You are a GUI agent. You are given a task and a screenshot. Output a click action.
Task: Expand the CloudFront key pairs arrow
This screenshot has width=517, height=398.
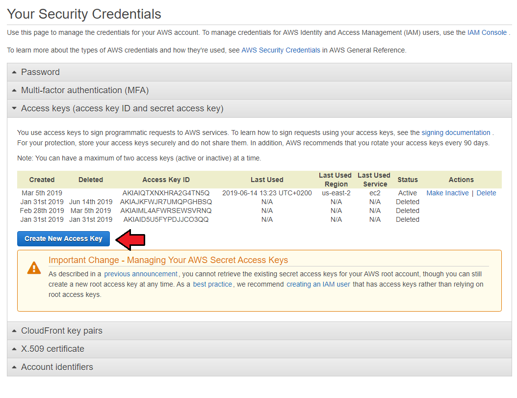pos(14,331)
